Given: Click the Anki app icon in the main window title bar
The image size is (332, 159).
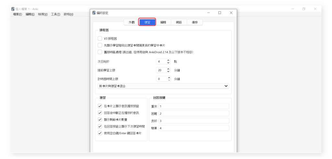Looking at the screenshot, I should [x=13, y=9].
